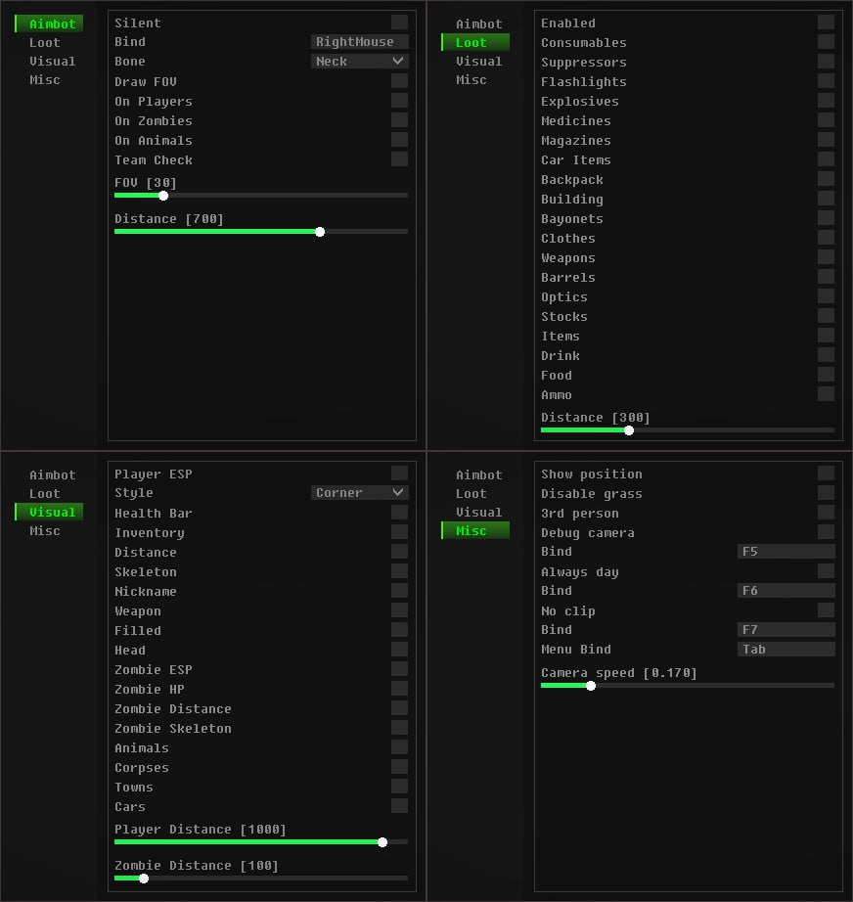Enable the Ammo loot filter
853x902 pixels.
pyautogui.click(x=827, y=394)
